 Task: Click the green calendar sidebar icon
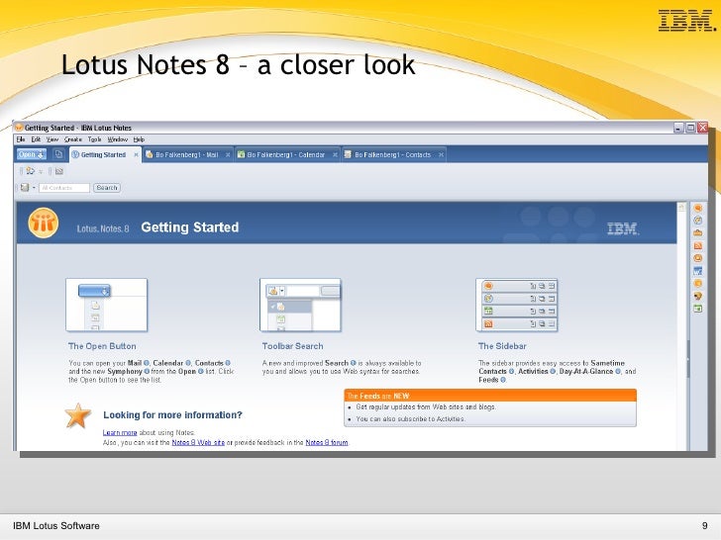(x=698, y=309)
